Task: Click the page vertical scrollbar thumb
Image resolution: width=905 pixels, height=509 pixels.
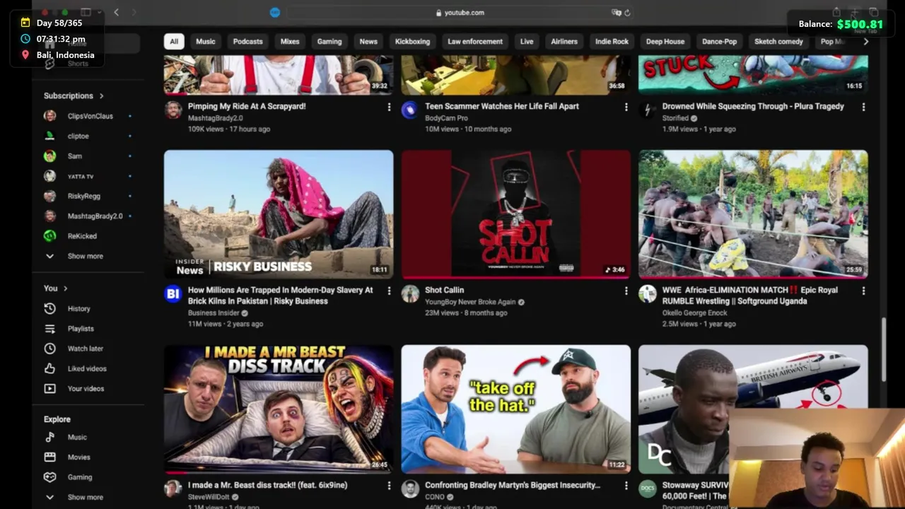Action: (x=883, y=350)
